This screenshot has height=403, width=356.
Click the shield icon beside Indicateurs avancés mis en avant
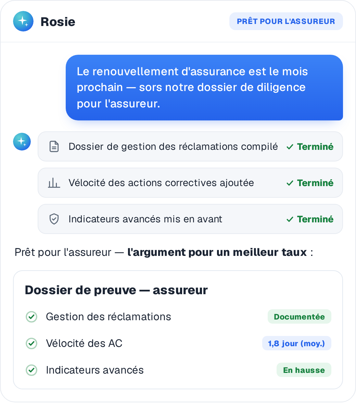tap(54, 219)
